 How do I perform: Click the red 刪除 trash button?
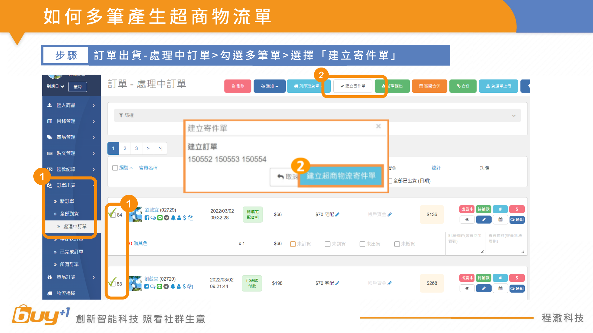pos(238,86)
